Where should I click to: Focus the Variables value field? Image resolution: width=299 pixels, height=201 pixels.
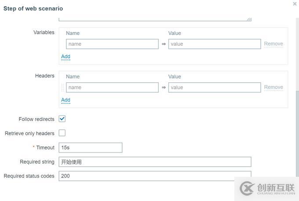214,44
